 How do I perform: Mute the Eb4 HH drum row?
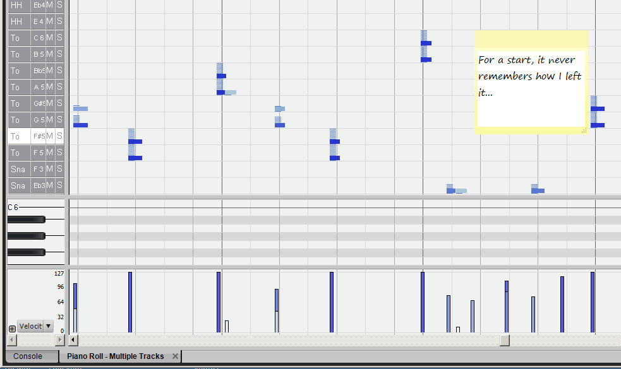click(50, 5)
